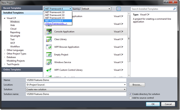Screen dimensions: 180x110
Task: Close the New Project dialog
Action: tap(173, 2)
